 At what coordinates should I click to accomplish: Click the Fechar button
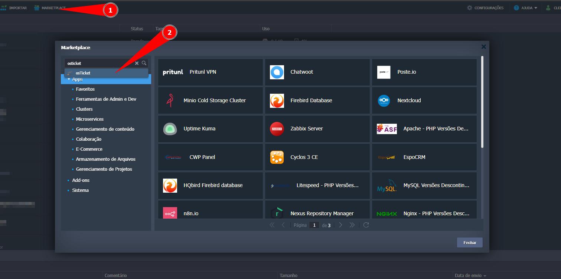click(470, 242)
